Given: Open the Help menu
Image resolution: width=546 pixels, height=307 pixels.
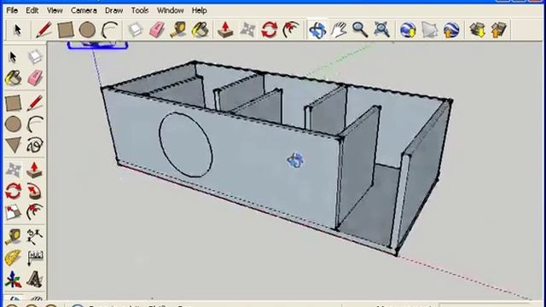Looking at the screenshot, I should [199, 10].
